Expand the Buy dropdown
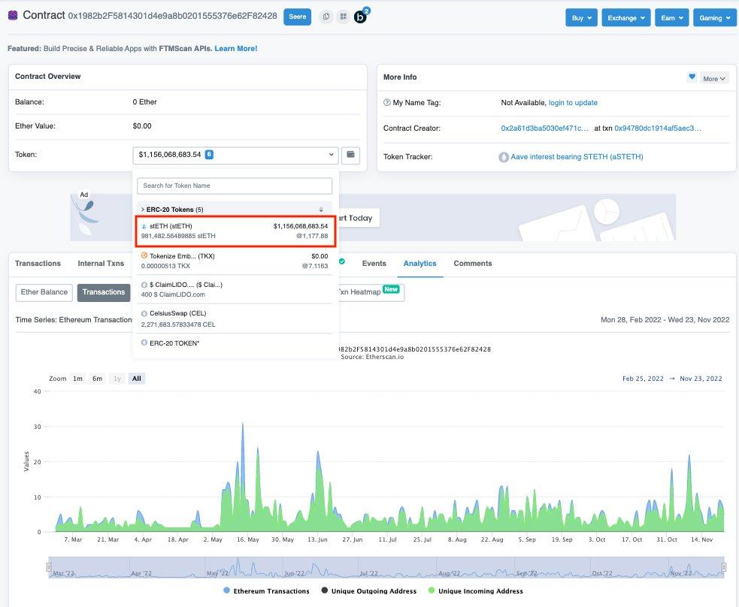739x607 pixels. point(581,17)
